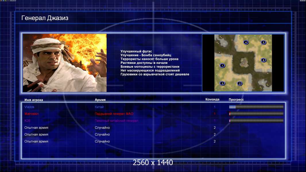Select start position marker 6 on map

coord(264,60)
